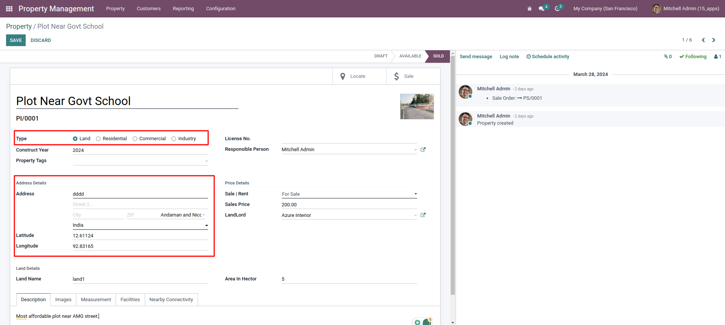Open the apps grid menu icon
Screen dimensions: 725x325
click(9, 9)
